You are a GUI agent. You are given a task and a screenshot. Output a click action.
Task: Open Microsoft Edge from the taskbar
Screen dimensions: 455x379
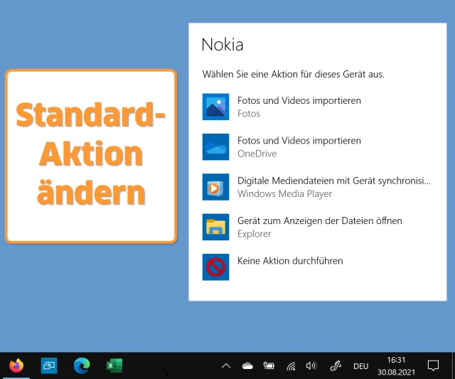click(x=82, y=365)
